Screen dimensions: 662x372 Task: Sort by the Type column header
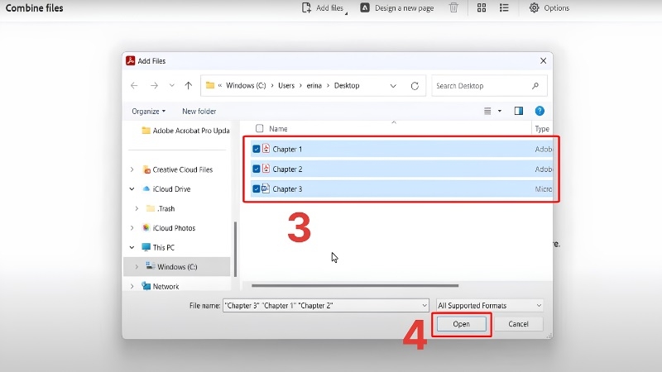click(x=542, y=129)
